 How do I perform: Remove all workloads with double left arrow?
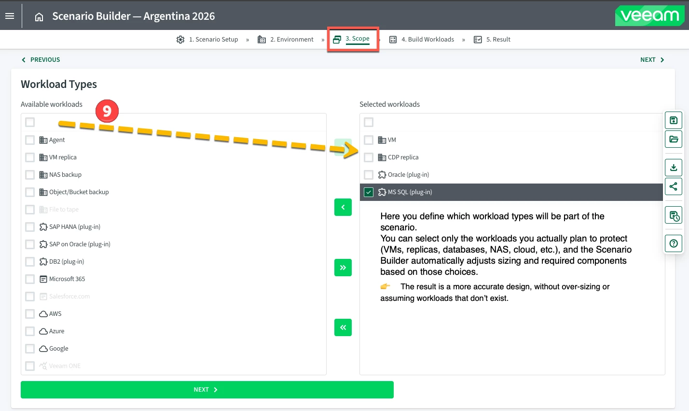pyautogui.click(x=343, y=327)
